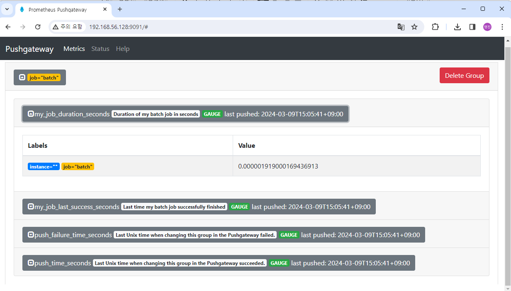Screen dimensions: 511x291
Task: Minimize the browser window
Action: [463, 9]
